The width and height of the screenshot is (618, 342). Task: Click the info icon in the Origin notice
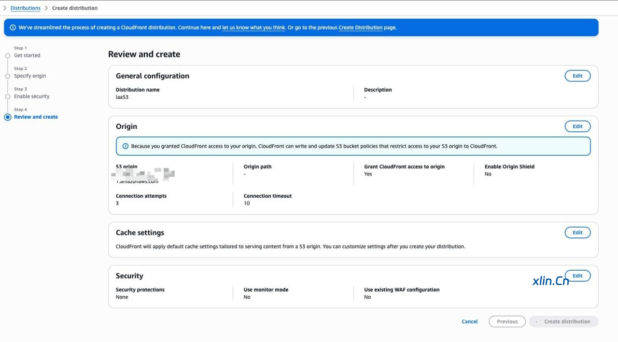point(126,146)
